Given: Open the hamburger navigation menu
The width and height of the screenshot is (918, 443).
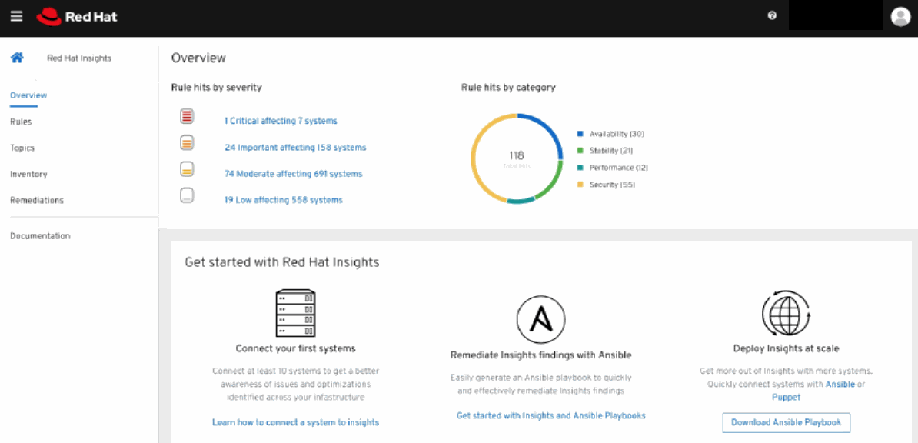Looking at the screenshot, I should [x=16, y=16].
